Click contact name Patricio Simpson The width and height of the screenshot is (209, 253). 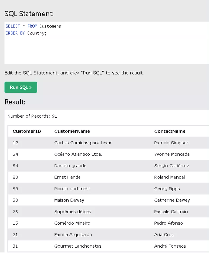coord(172,143)
